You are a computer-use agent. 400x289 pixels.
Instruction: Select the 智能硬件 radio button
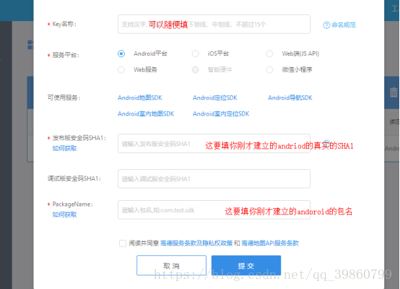point(196,69)
